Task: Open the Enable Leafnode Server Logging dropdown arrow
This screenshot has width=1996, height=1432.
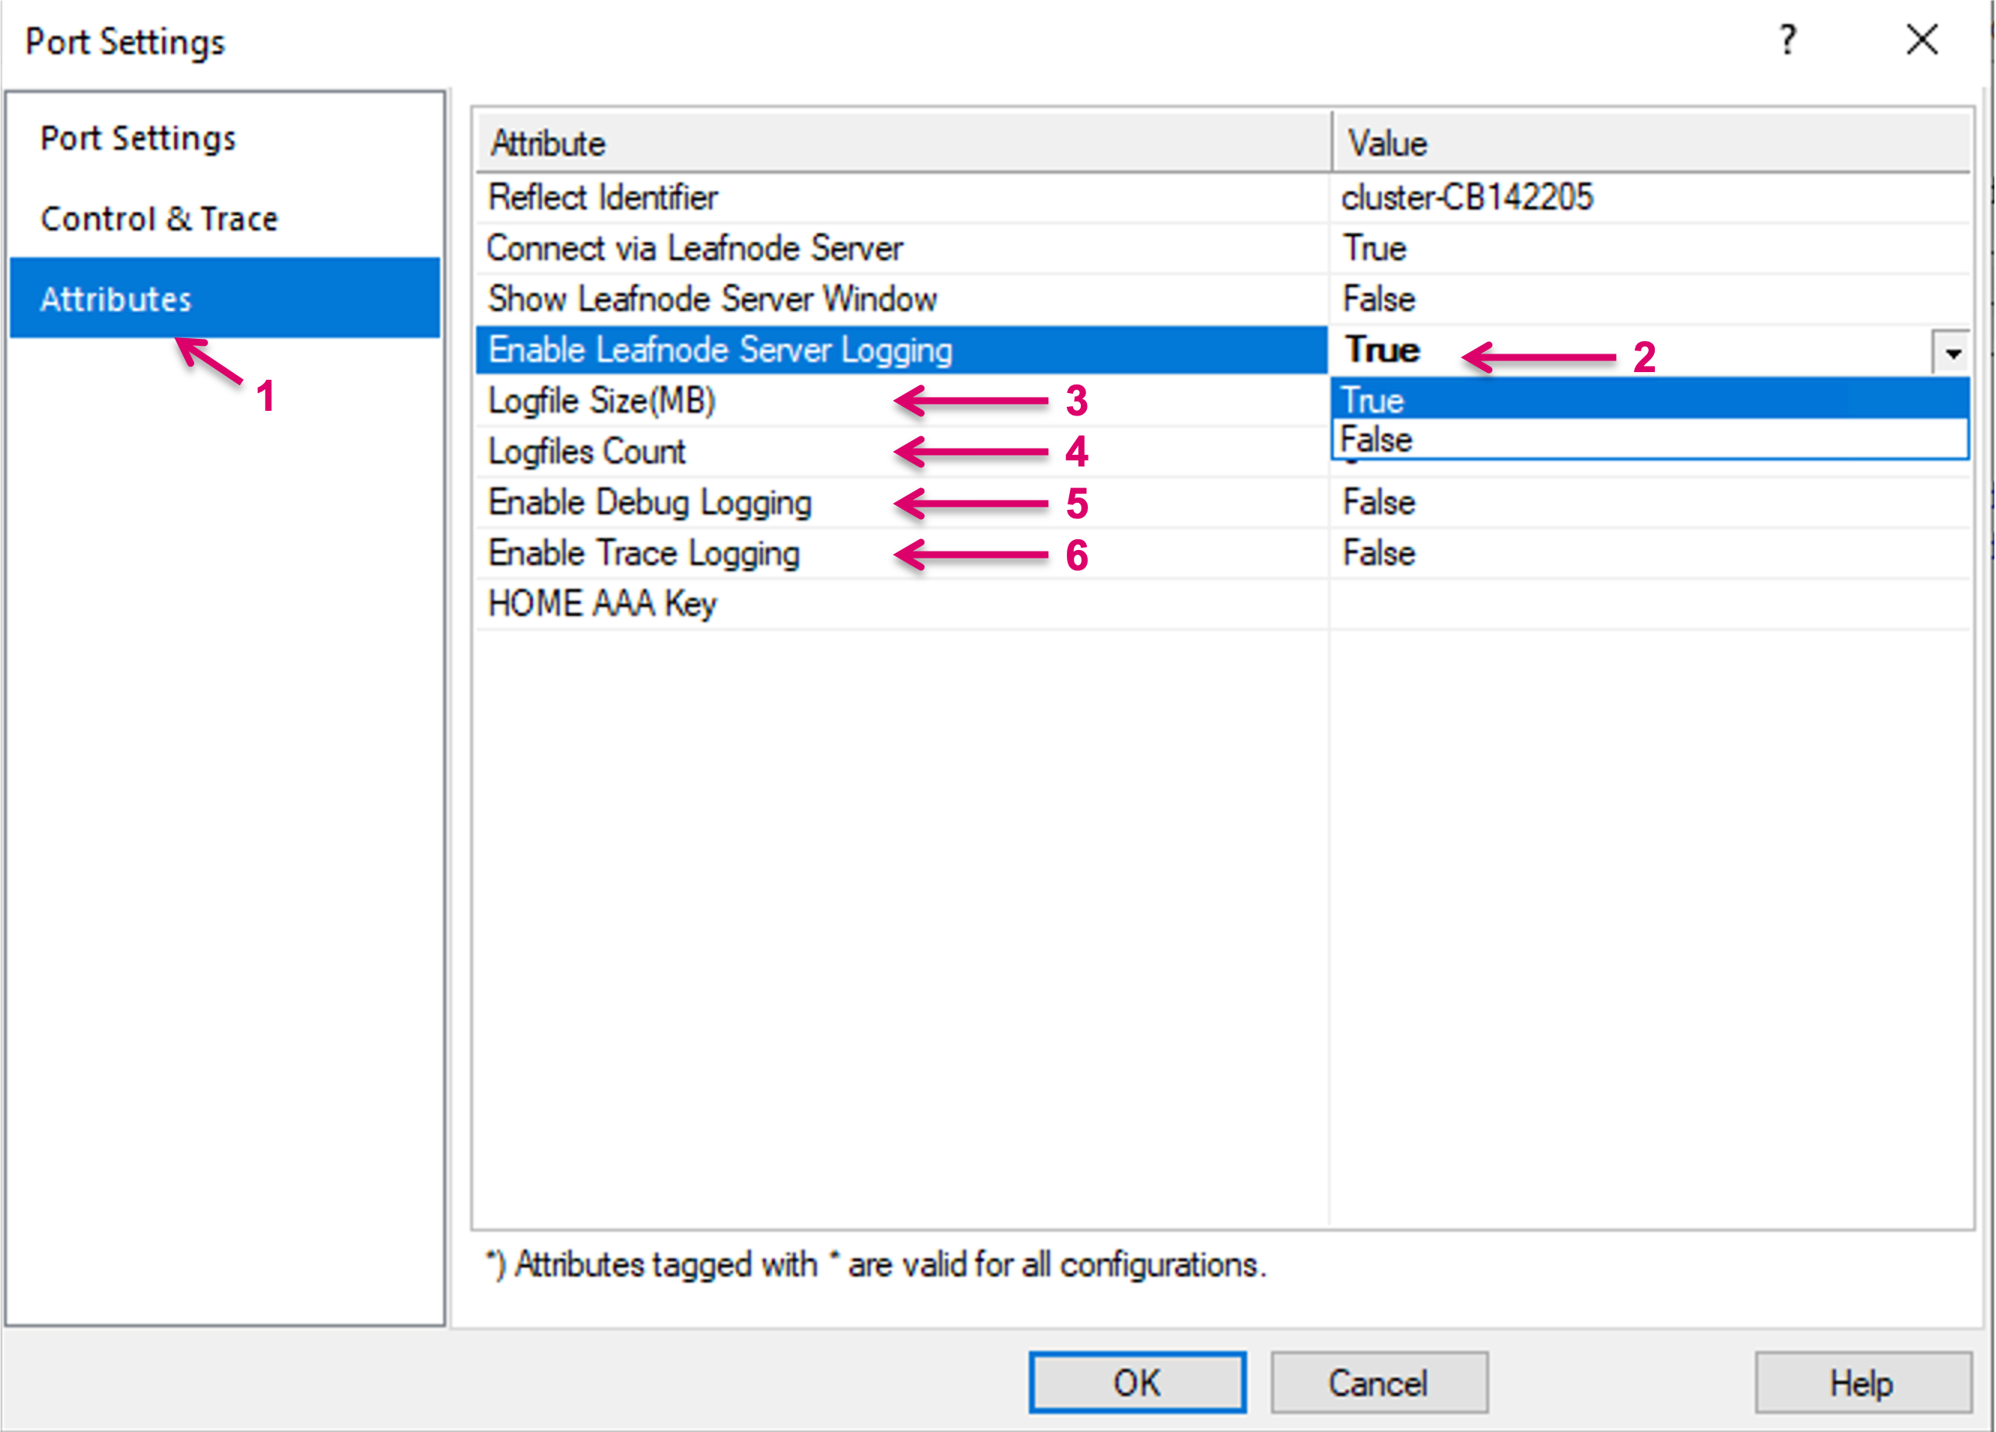Action: coord(1952,352)
